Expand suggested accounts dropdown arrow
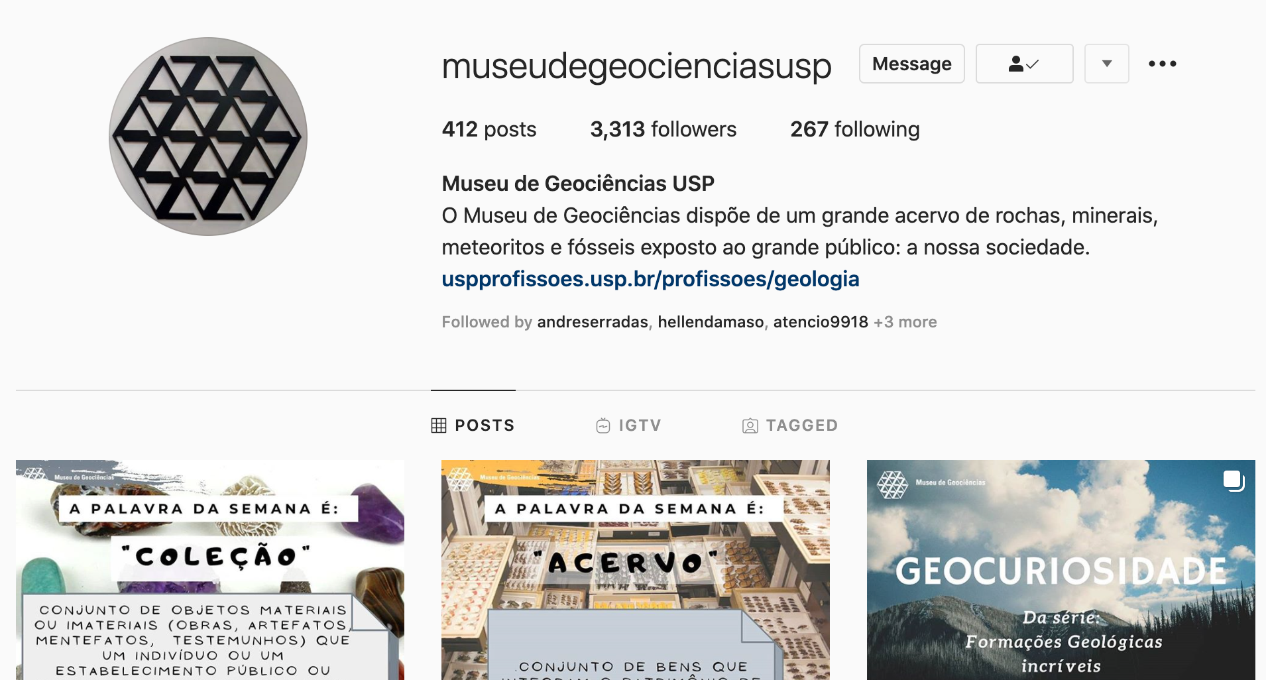Viewport: 1266px width, 680px height. [1106, 64]
